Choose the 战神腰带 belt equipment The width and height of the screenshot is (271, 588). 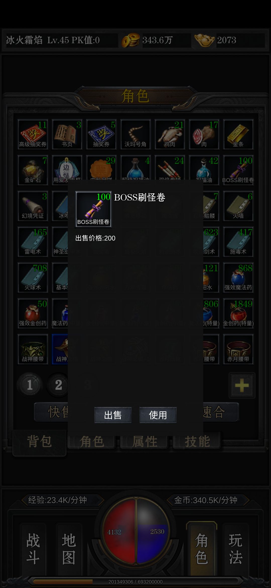point(33,349)
